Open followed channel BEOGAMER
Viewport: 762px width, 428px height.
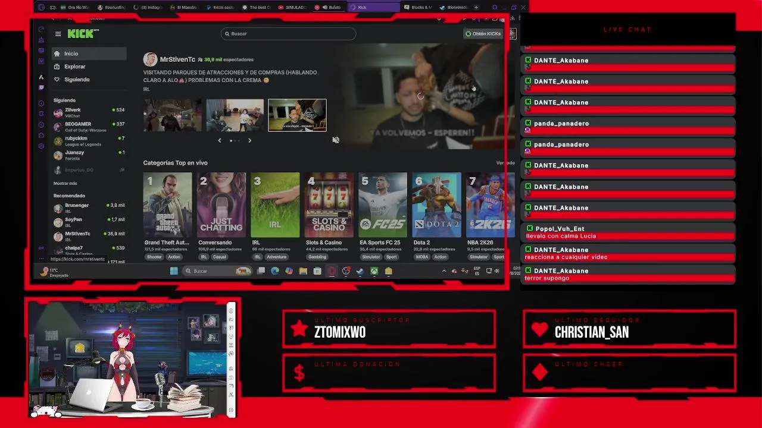(89, 127)
